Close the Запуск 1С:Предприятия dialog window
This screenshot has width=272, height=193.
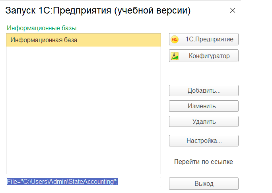point(233,11)
